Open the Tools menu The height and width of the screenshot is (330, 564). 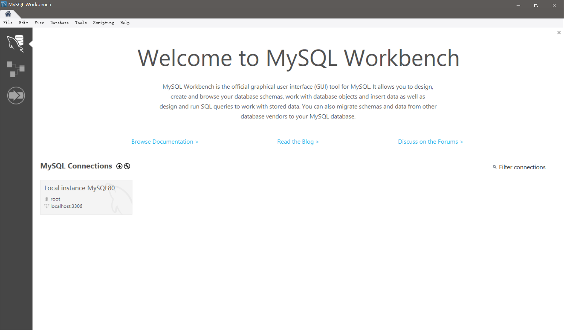[x=81, y=23]
